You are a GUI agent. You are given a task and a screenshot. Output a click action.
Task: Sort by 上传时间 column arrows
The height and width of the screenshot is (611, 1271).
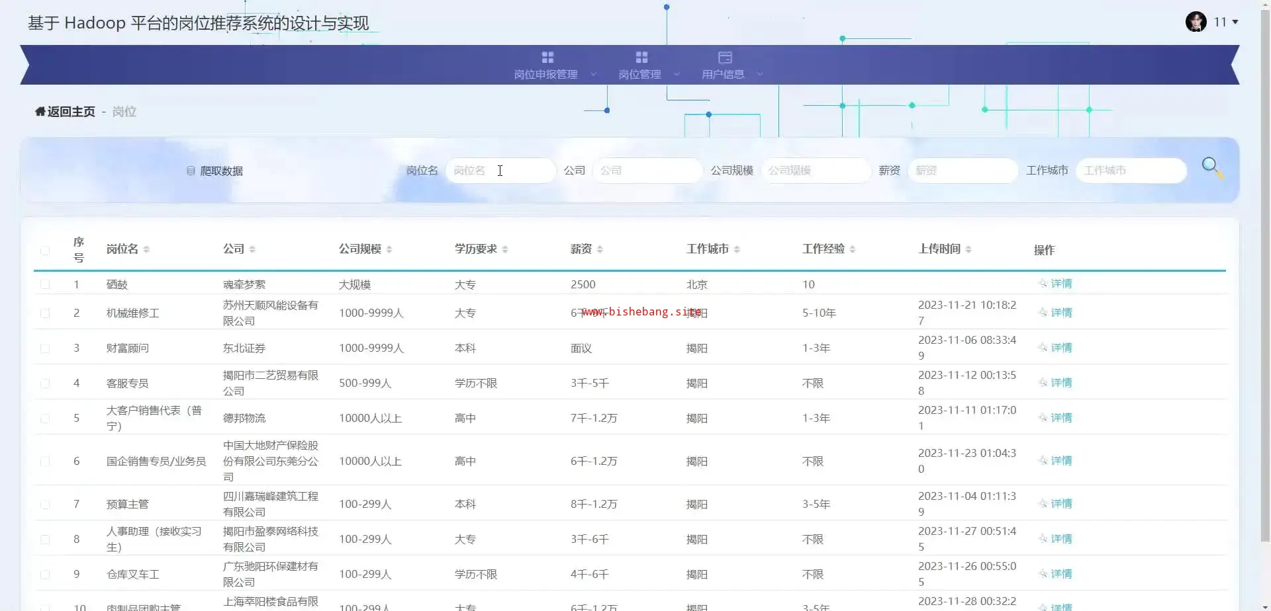coord(968,249)
